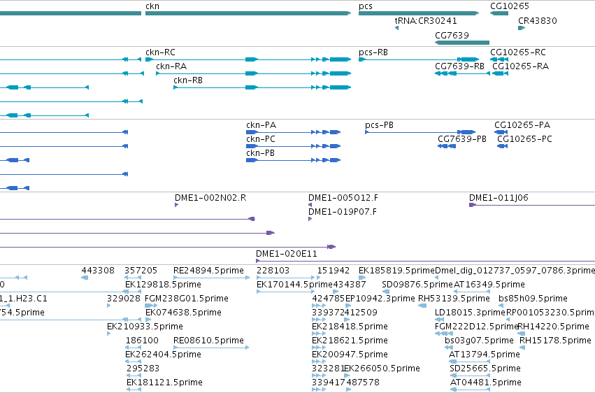595x393 pixels.
Task: Open the ckn-RB transcript label
Action: click(188, 80)
